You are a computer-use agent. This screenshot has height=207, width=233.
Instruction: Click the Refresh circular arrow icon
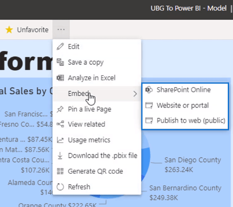[60, 187]
